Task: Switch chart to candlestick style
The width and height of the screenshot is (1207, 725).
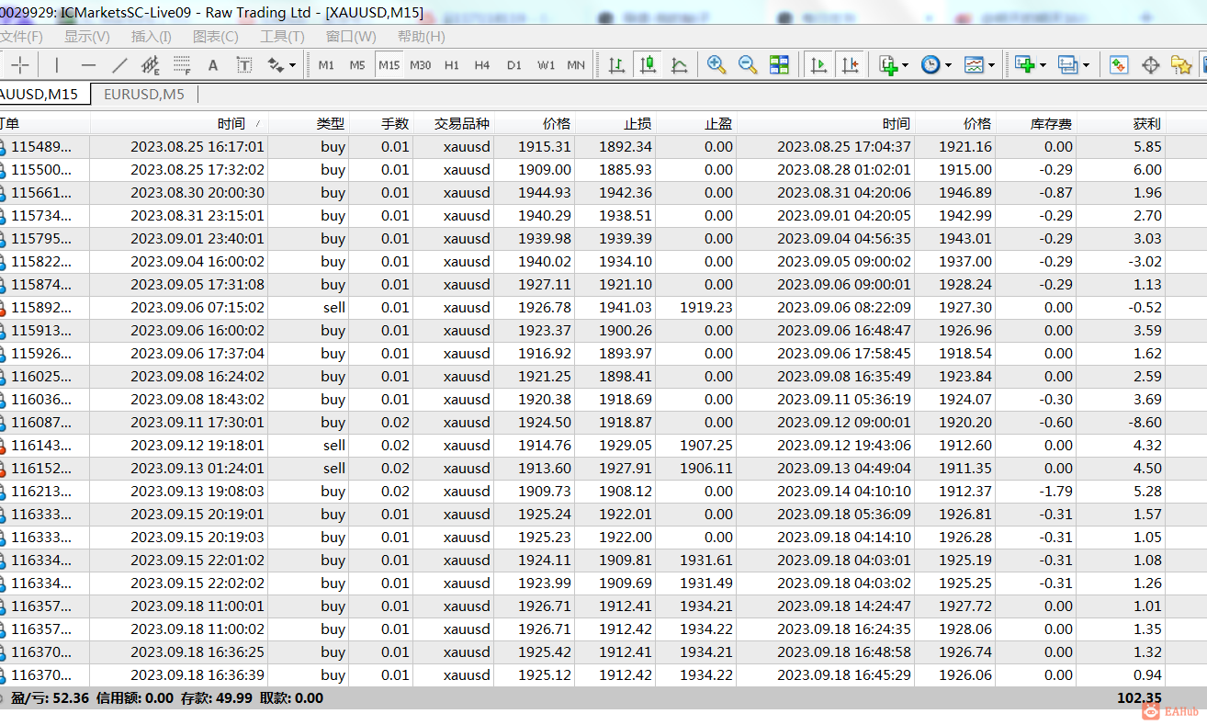Action: 648,65
